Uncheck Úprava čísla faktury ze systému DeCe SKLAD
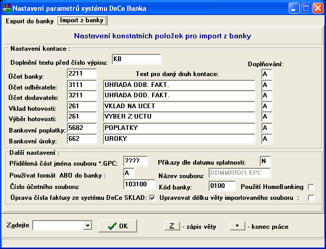The height and width of the screenshot is (249, 326). 152,198
